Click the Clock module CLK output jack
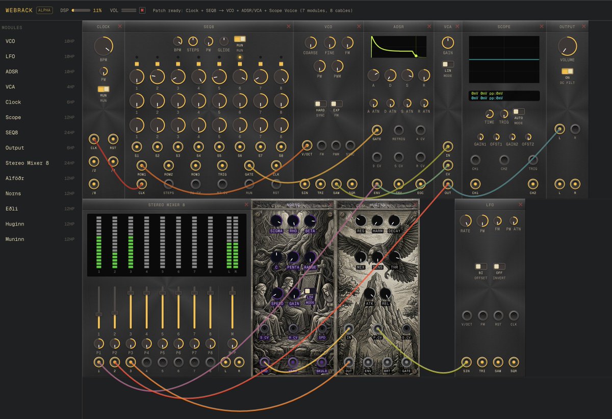The width and height of the screenshot is (612, 419). click(x=94, y=138)
